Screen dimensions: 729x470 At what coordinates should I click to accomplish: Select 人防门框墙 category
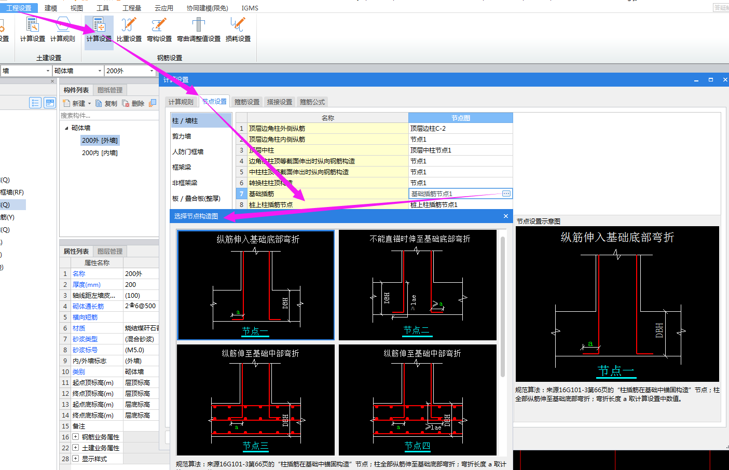(201, 151)
